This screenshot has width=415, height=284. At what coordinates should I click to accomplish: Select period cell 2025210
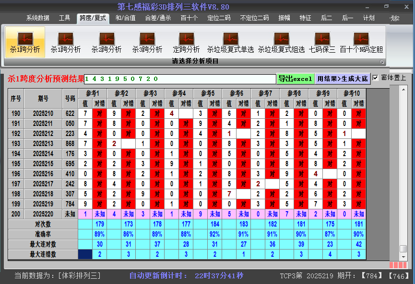[43, 114]
